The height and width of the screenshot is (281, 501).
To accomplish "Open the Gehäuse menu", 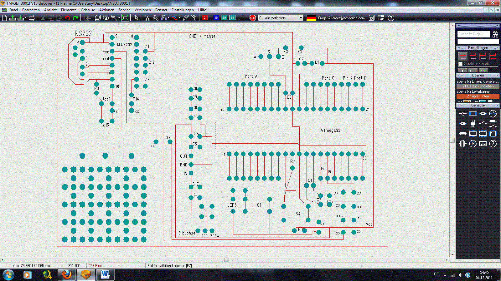I will tap(88, 10).
